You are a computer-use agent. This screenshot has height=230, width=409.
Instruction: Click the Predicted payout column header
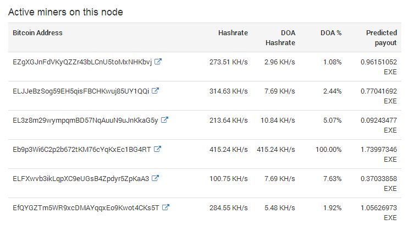[382, 37]
